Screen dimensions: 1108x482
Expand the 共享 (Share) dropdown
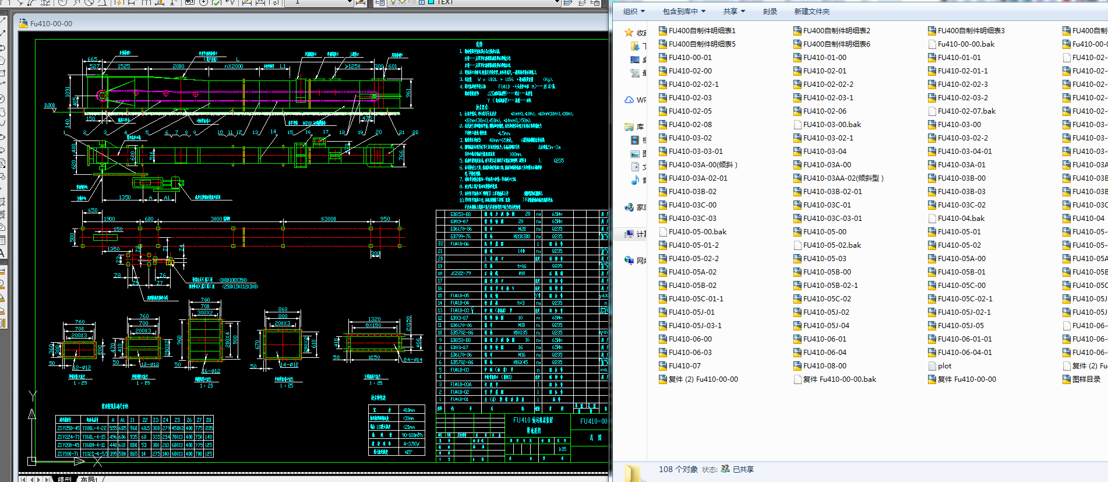(734, 12)
